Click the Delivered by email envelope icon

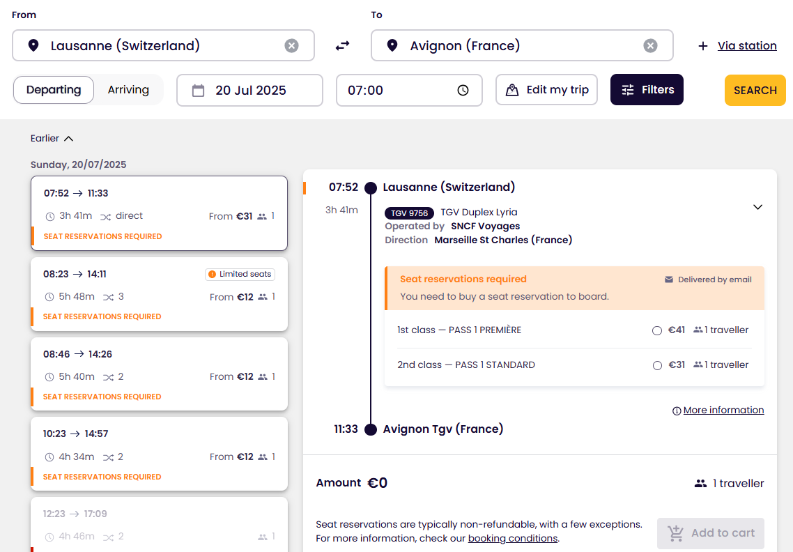(668, 279)
